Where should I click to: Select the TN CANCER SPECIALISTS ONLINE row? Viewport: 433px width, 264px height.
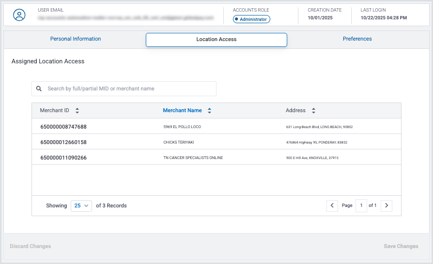(193, 158)
